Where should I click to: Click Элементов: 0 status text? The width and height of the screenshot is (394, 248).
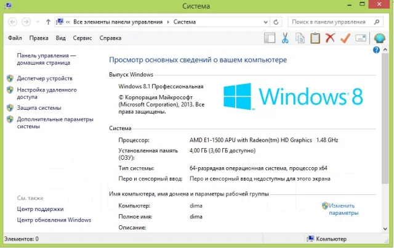22,239
